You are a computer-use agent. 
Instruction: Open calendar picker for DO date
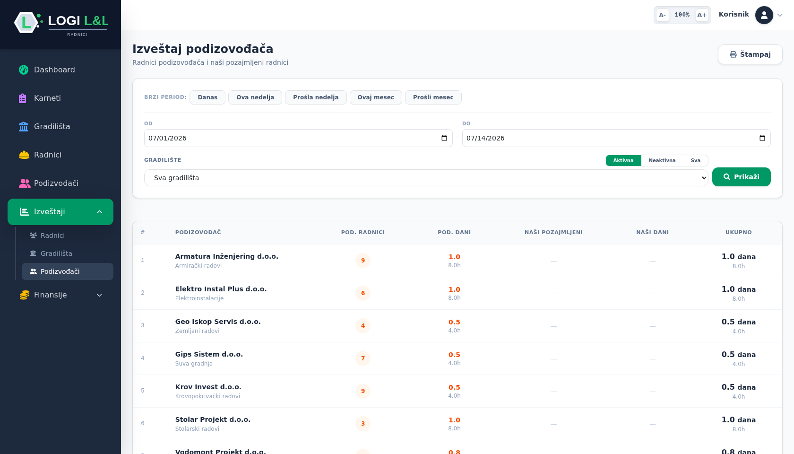pyautogui.click(x=762, y=138)
